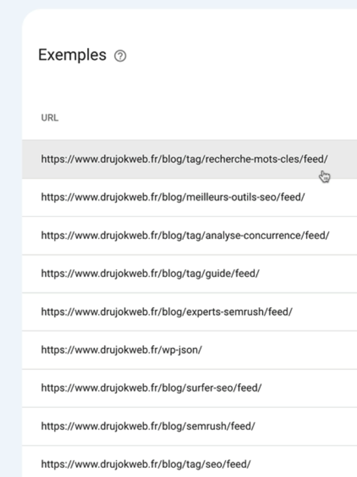Open the wp-json URL row

click(x=189, y=350)
